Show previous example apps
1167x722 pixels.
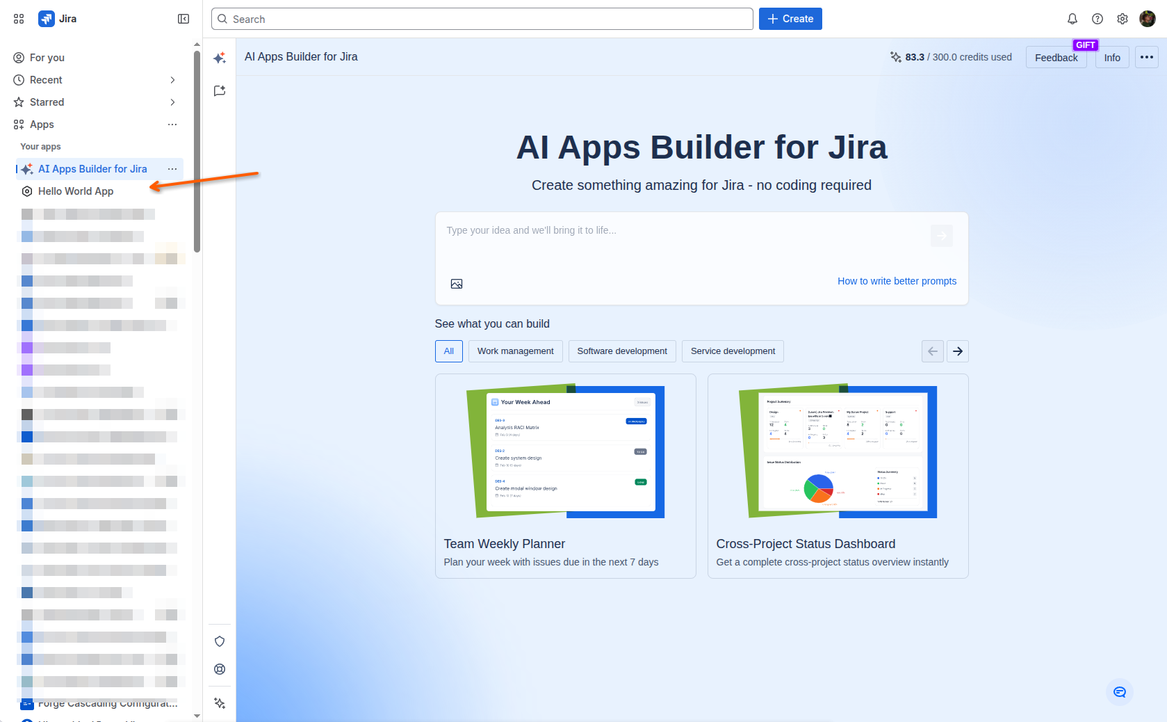[933, 351]
